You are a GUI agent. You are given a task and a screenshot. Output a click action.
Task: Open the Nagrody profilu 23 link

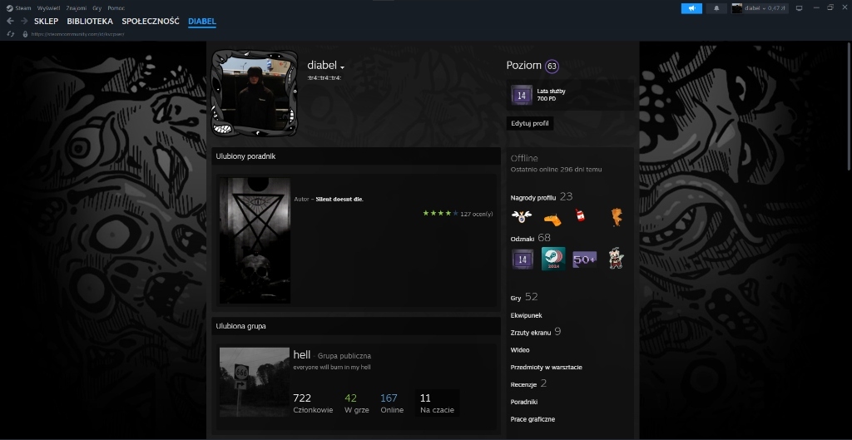541,197
